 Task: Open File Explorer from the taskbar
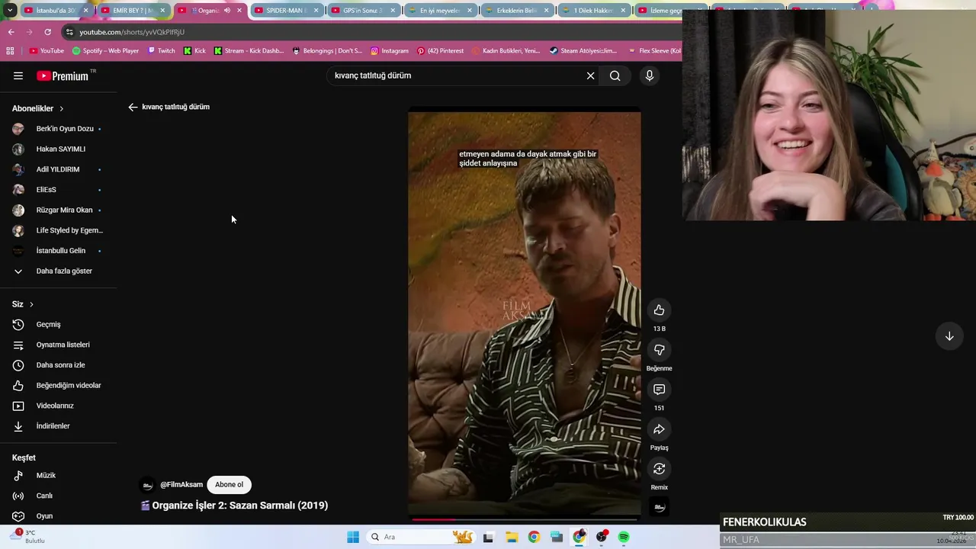[x=512, y=537]
